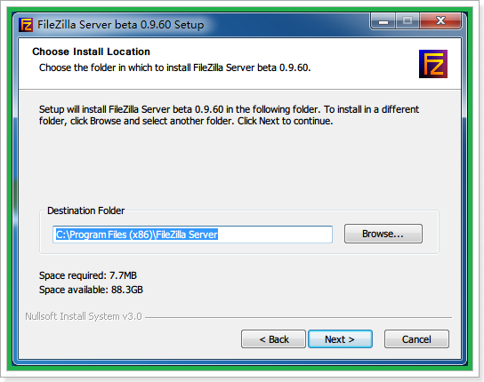Minimize the FileZilla Server Setup window
The image size is (484, 382).
(383, 21)
